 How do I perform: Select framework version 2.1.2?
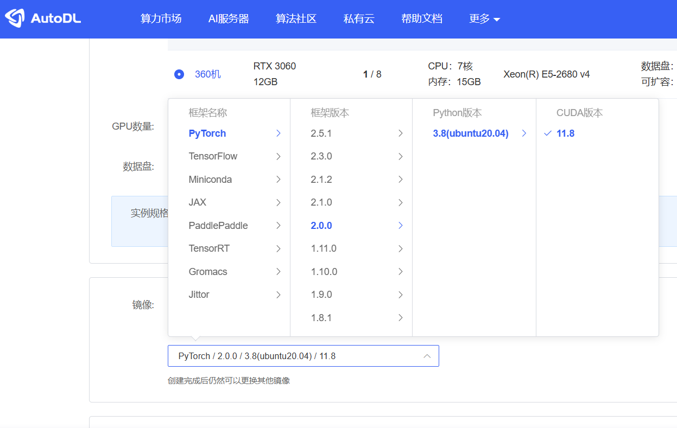pyautogui.click(x=321, y=180)
